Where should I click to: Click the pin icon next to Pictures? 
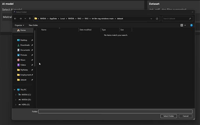click(32, 55)
